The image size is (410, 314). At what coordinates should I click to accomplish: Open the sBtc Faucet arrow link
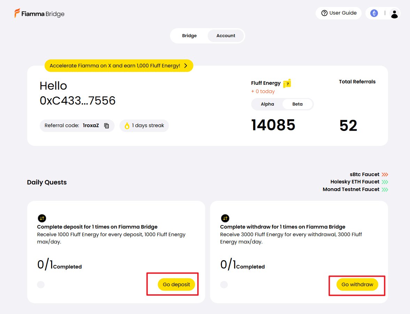(x=385, y=174)
